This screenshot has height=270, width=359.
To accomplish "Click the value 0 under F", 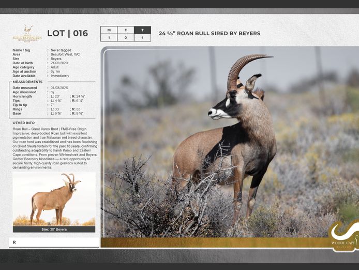I will coord(126,38).
